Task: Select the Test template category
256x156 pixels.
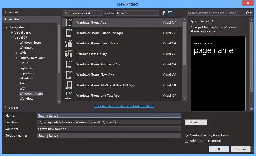Action: (23, 83)
